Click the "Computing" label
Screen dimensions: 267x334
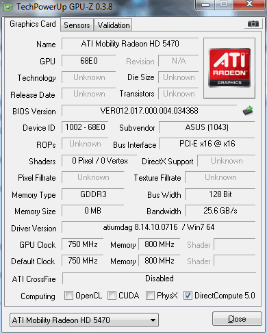(38, 296)
